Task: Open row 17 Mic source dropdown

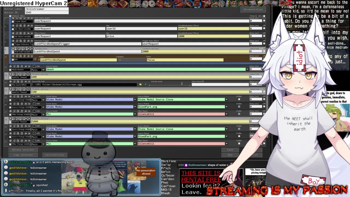Action: point(135,114)
